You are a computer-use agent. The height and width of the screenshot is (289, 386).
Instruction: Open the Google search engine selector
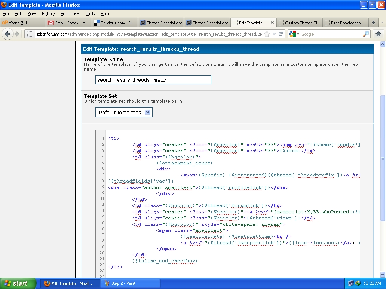[294, 34]
